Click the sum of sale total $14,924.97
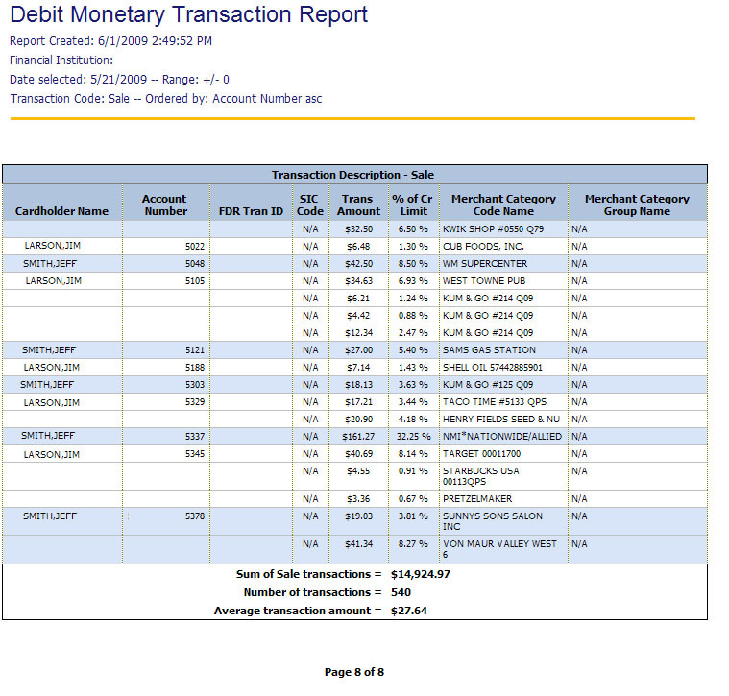Image resolution: width=729 pixels, height=696 pixels. [x=420, y=574]
